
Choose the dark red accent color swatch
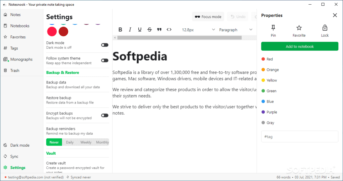click(63, 31)
